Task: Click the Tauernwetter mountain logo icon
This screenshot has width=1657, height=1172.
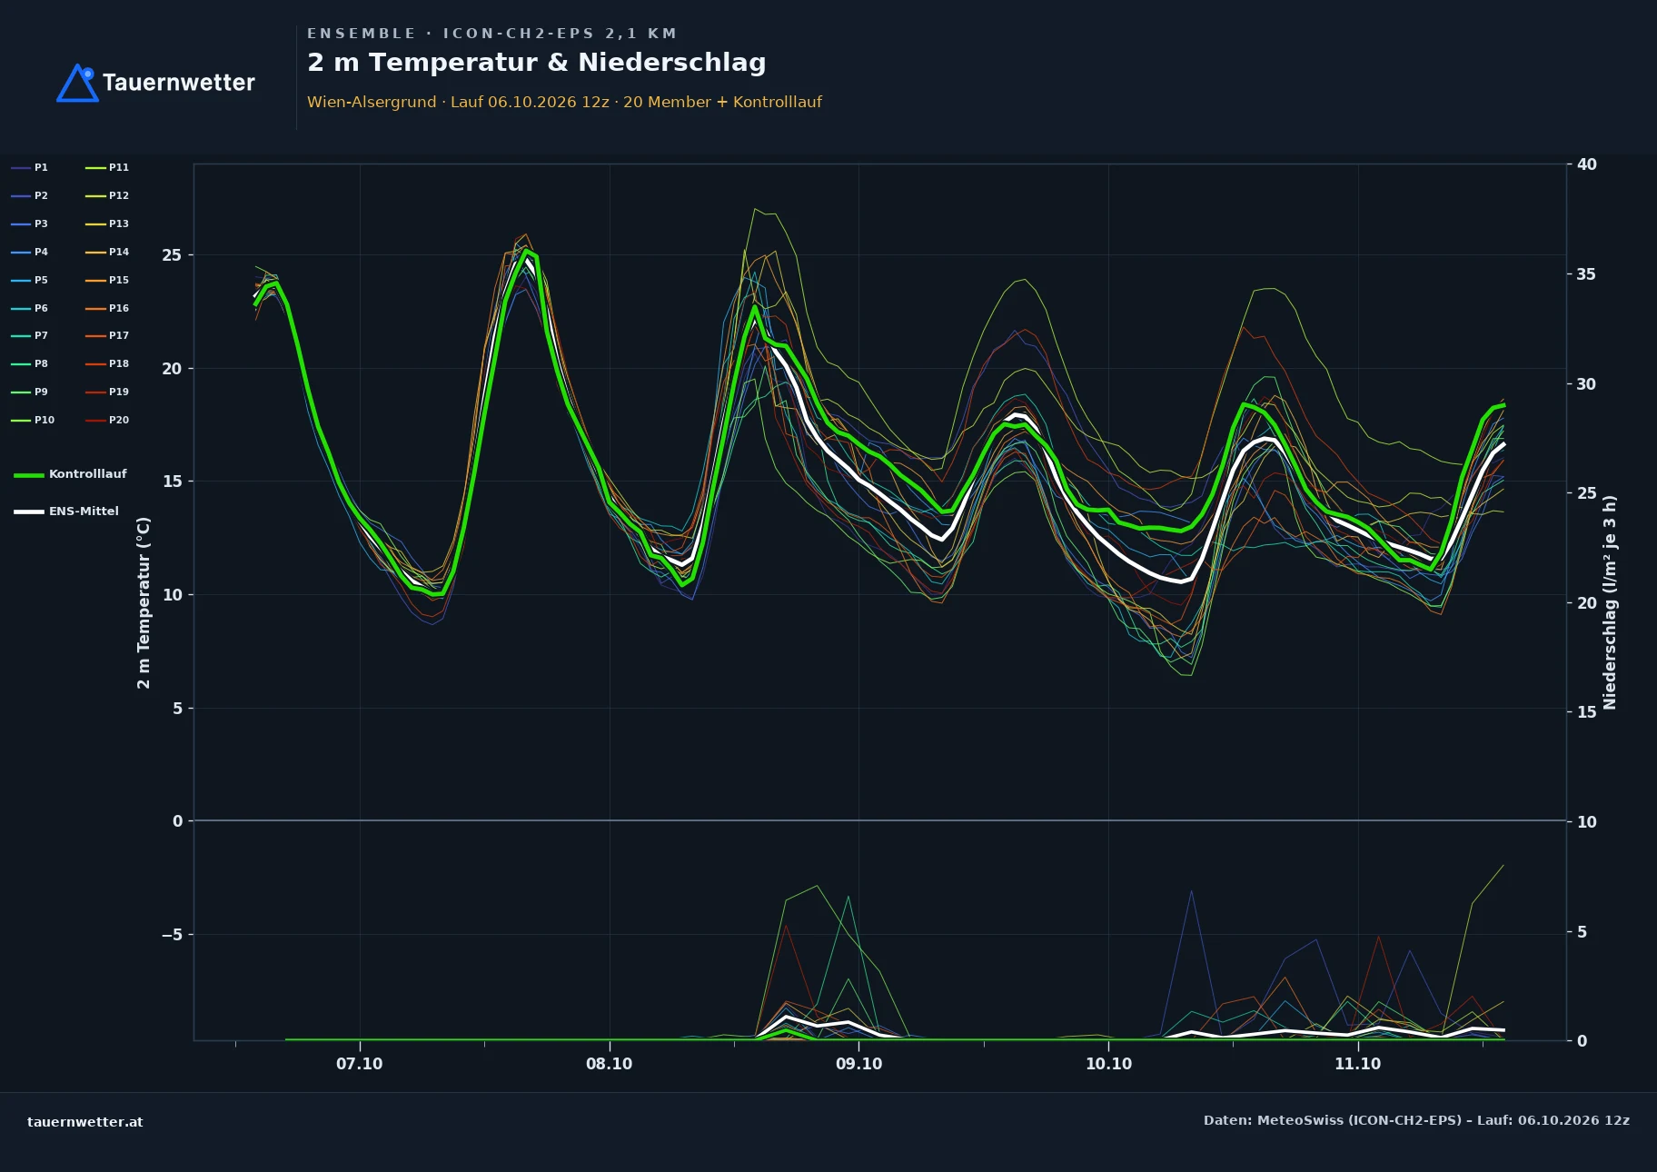Action: pyautogui.click(x=77, y=83)
